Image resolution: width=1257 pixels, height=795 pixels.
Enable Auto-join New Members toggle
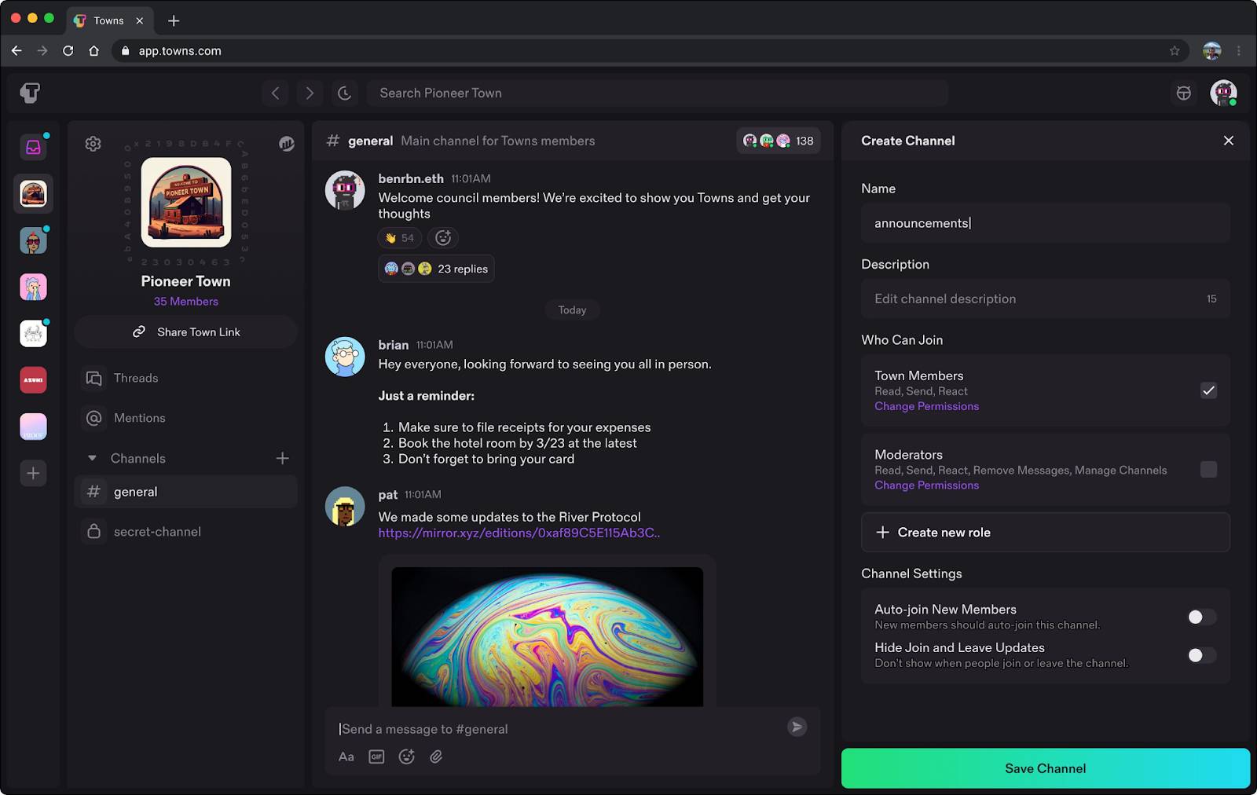tap(1202, 617)
